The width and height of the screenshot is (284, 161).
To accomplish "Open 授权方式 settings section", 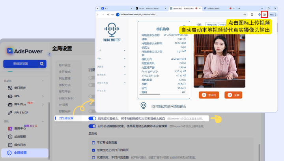I will coord(65,85).
